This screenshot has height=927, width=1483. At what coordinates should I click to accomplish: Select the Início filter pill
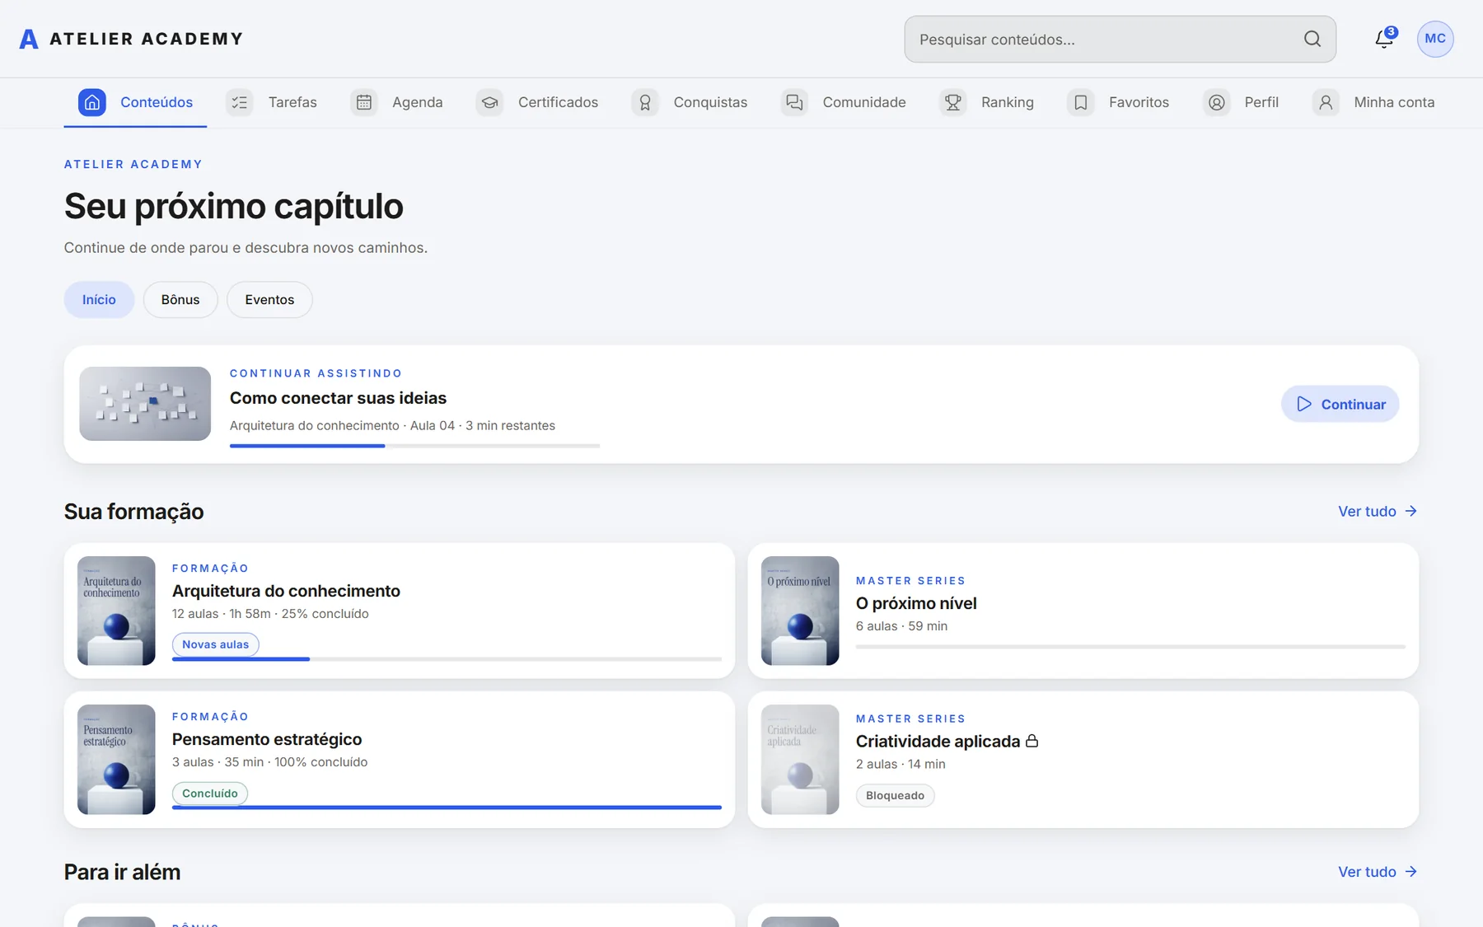(x=99, y=300)
